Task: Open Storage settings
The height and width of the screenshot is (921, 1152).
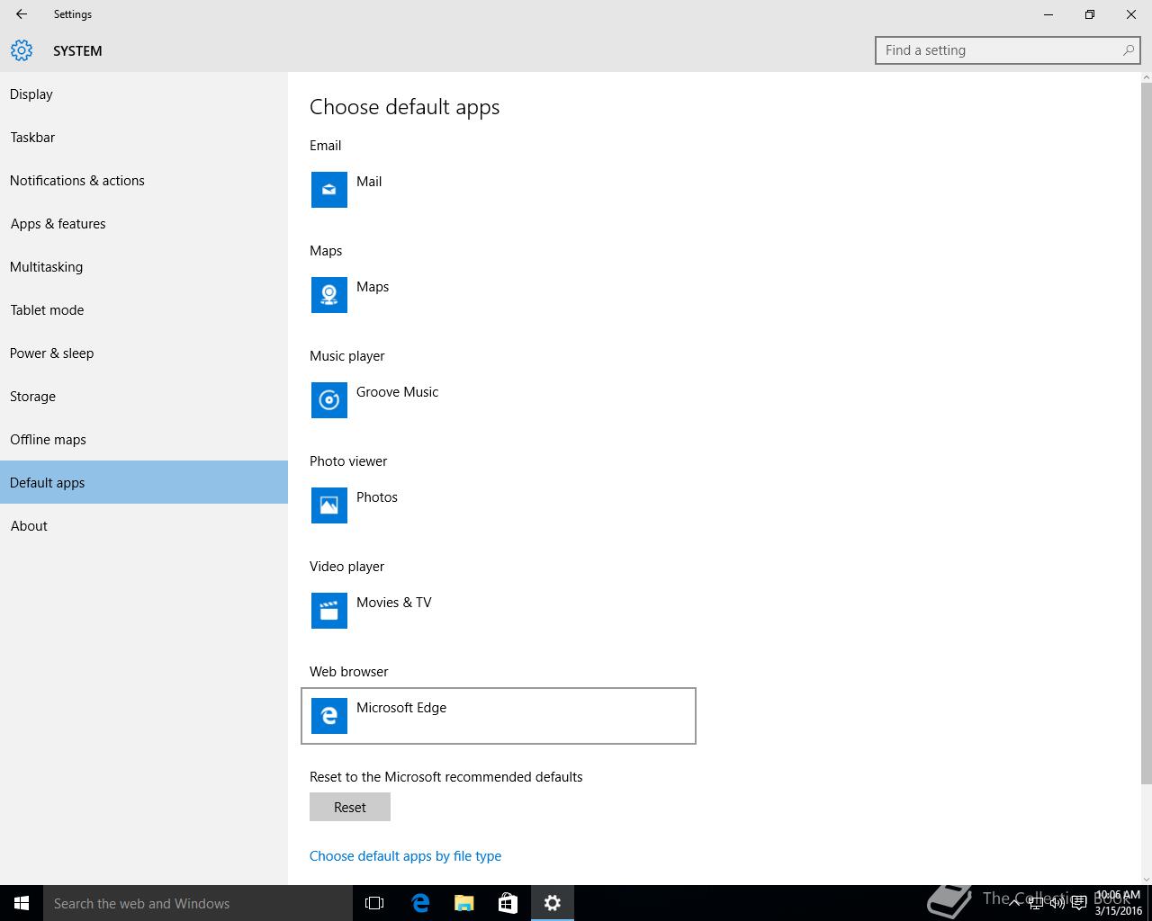Action: point(144,396)
